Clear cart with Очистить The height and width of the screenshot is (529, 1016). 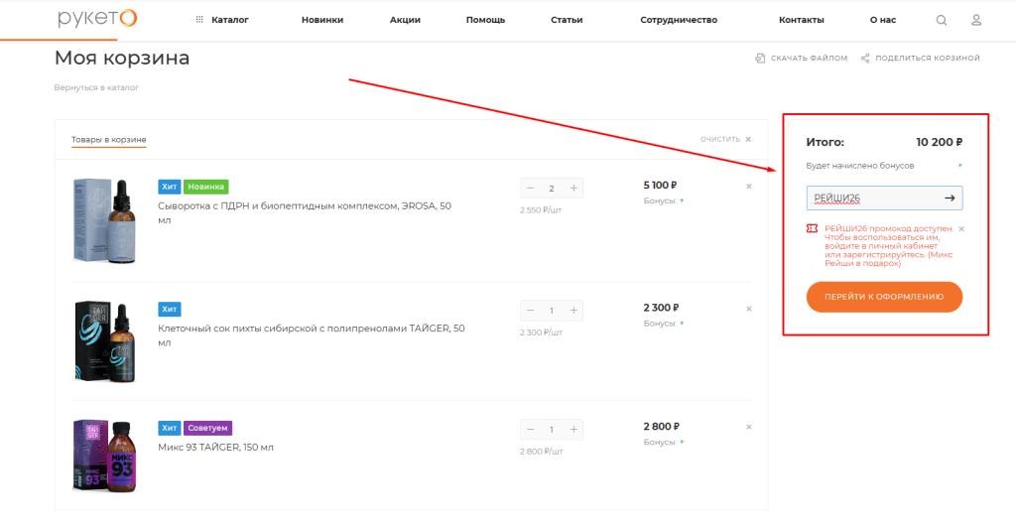pos(725,139)
